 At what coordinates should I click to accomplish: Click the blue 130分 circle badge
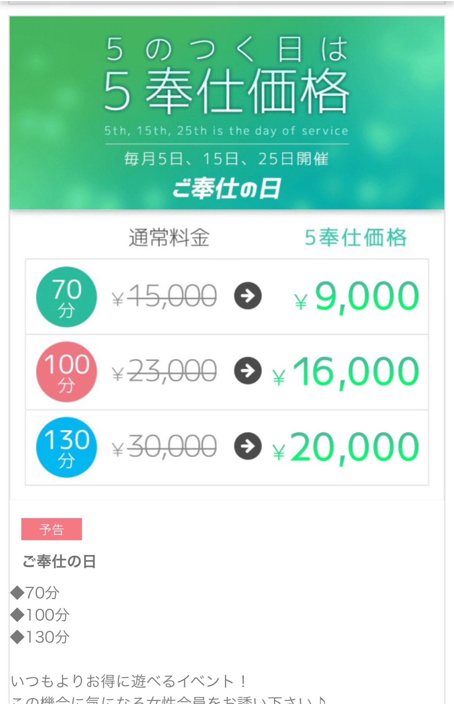point(66,447)
